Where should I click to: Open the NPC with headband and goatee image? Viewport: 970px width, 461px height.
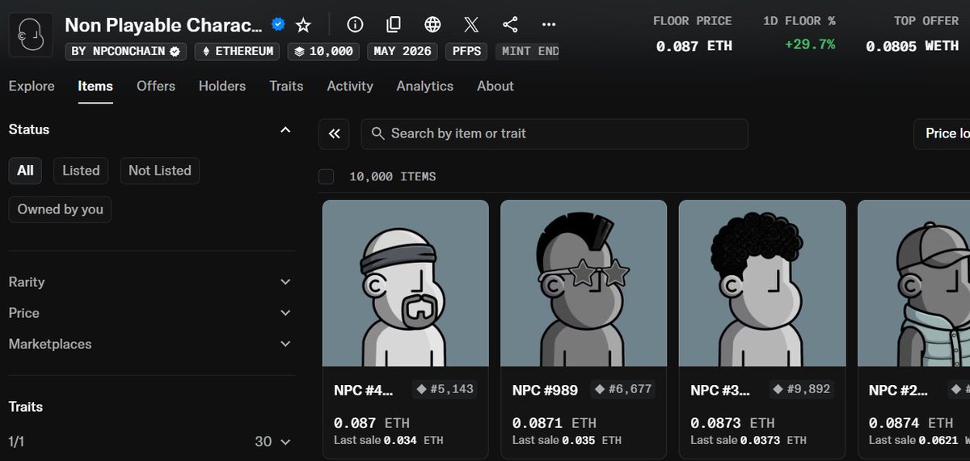[x=406, y=283]
